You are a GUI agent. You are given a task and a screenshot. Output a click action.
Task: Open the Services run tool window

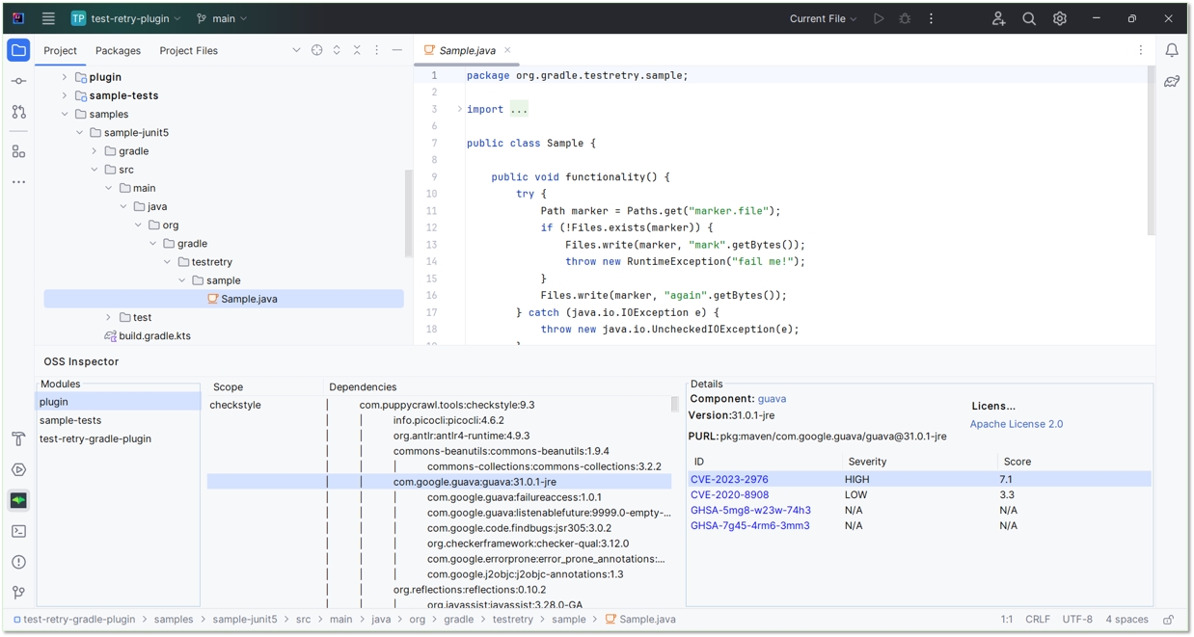[18, 470]
